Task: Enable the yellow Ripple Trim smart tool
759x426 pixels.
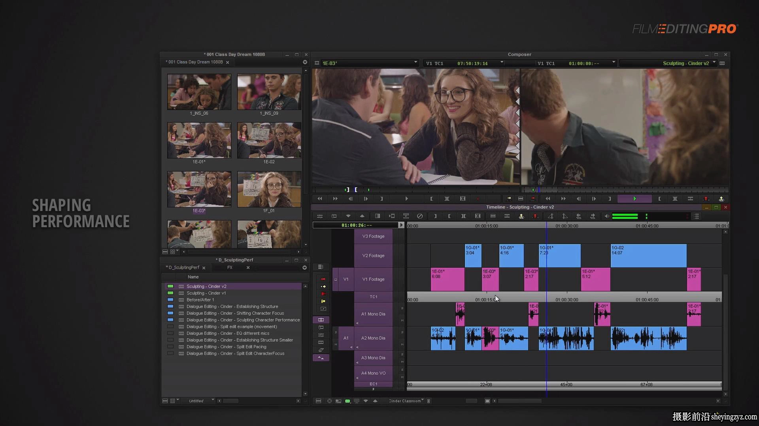Action: pyautogui.click(x=323, y=301)
